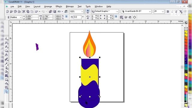Viewport: 192px width, 108px height.
Task: Open the Window menu
Action: 99,7
